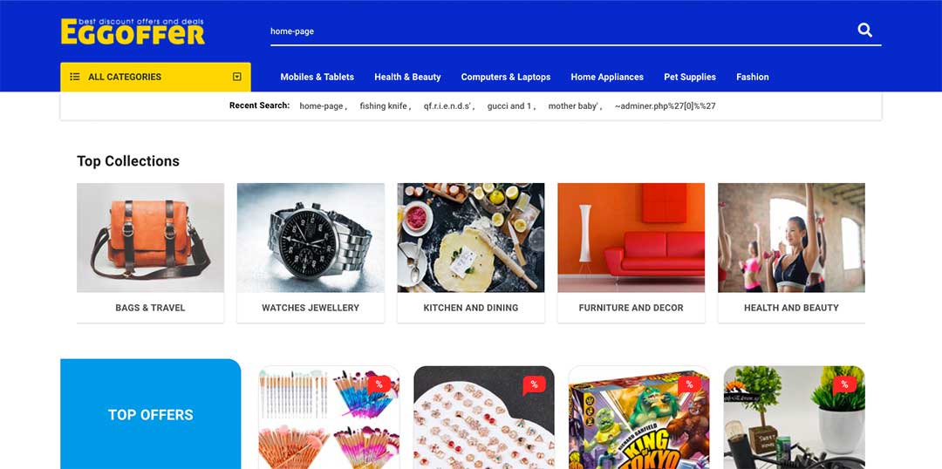Open the Watches Jewellery collection
Viewport: 942px width, 469px height.
311,253
